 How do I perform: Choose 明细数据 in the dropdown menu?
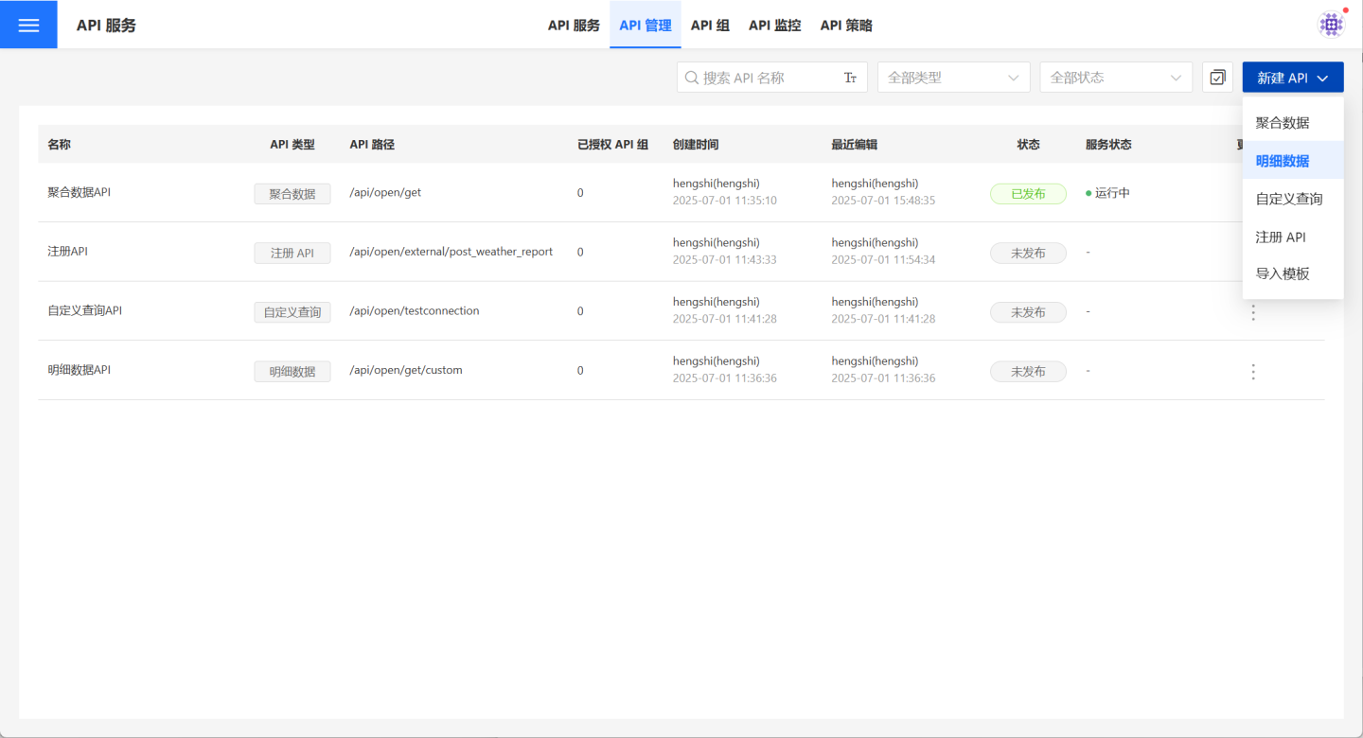(x=1283, y=161)
